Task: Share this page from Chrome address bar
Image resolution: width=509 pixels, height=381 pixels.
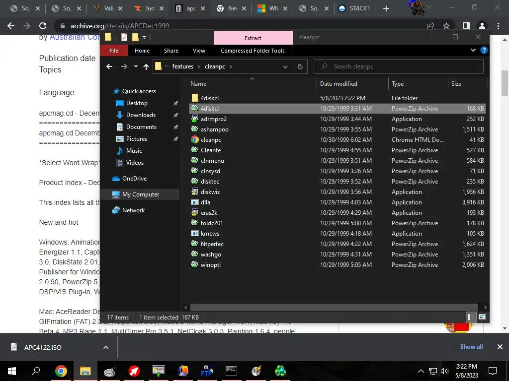Action: pyautogui.click(x=430, y=26)
